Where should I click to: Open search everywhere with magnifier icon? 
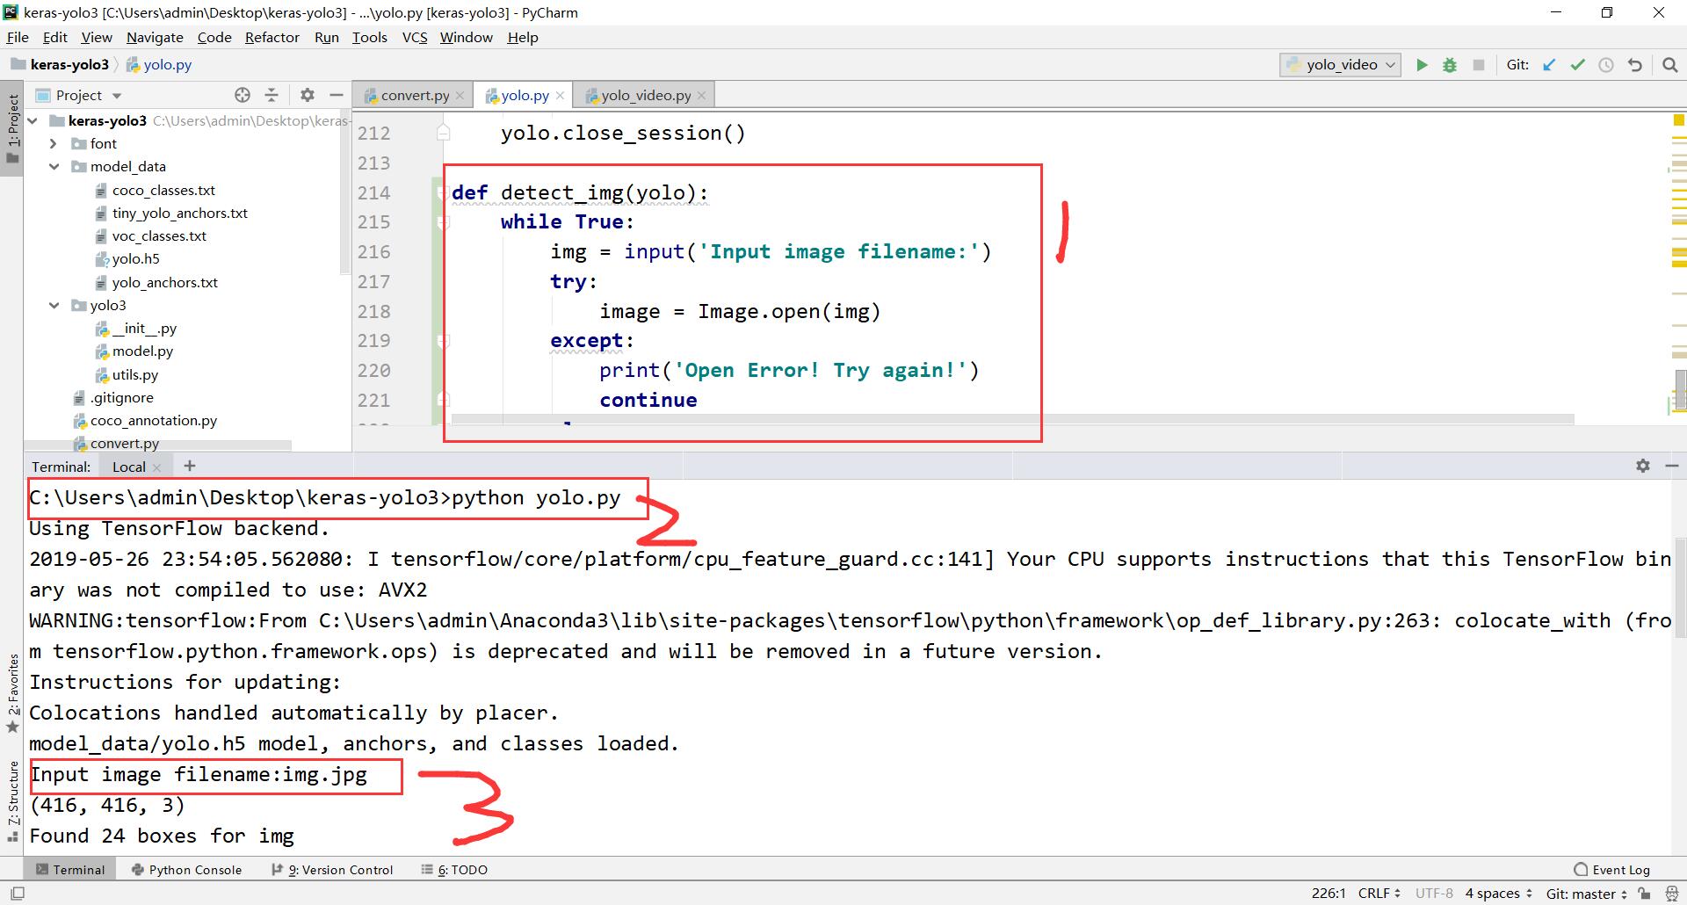[x=1669, y=64]
